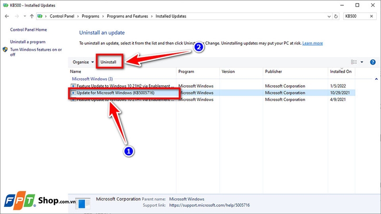Open the Help question mark icon

point(373,62)
